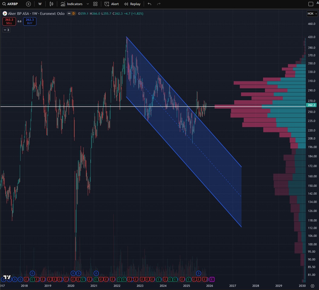Click the TradingView logo in chart corner
This screenshot has height=290, width=319.
coord(7,277)
